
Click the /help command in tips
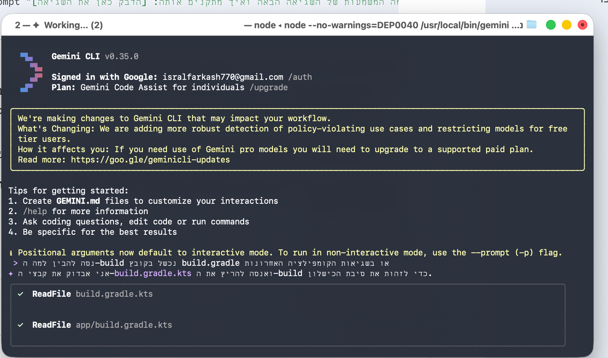coord(35,211)
